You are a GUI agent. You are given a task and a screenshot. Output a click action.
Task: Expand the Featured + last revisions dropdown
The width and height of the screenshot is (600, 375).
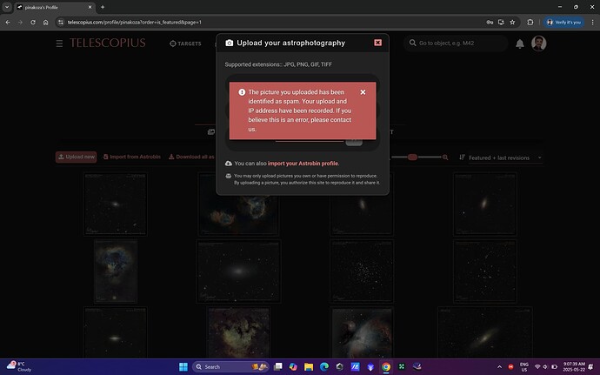[x=505, y=157]
